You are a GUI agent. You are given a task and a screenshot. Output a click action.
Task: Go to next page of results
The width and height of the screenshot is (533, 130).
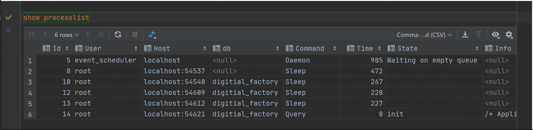tap(88, 35)
